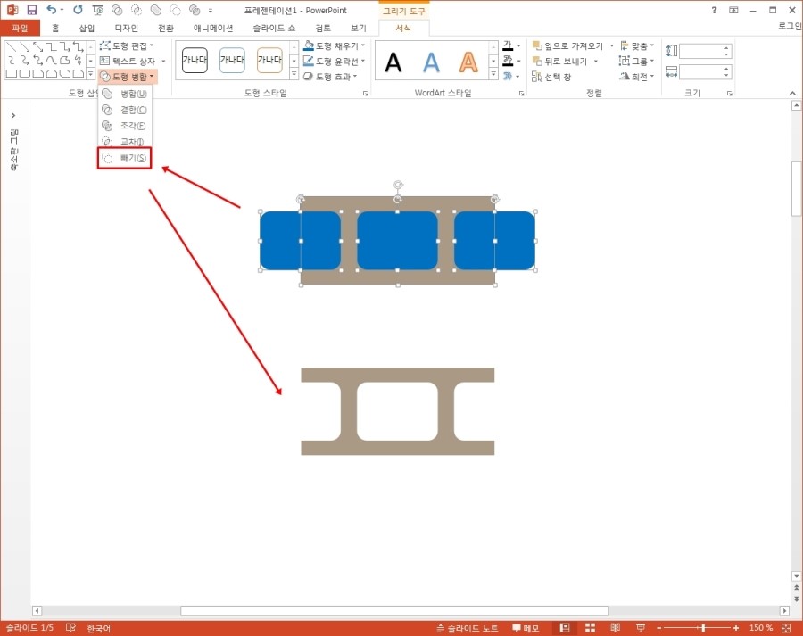Open the undo history dropdown arrow

[x=62, y=10]
